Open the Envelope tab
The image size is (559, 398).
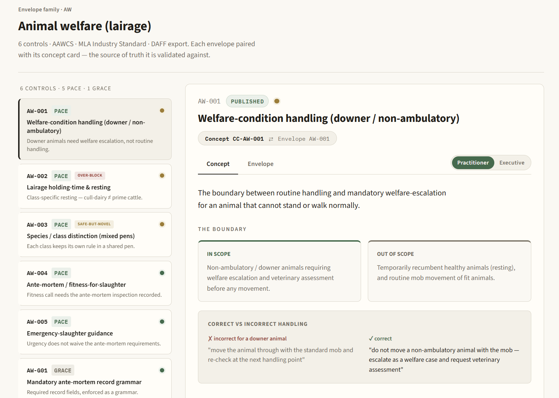tap(260, 164)
